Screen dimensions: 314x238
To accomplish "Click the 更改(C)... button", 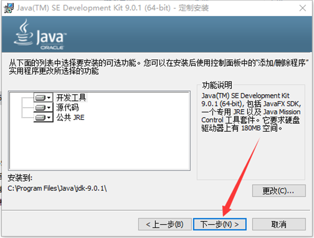I will (x=279, y=191).
